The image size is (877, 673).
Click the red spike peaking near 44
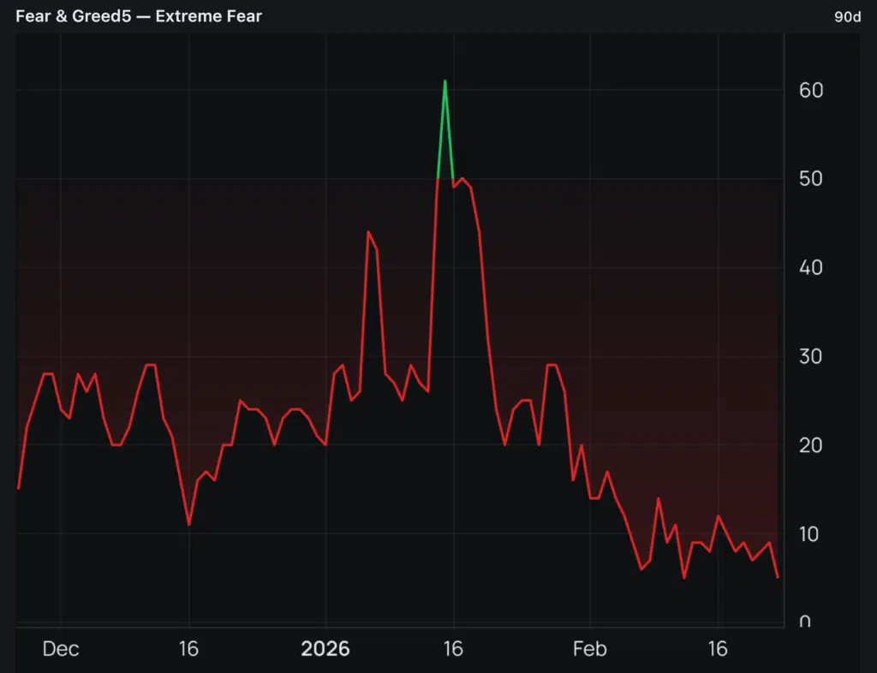coord(368,233)
